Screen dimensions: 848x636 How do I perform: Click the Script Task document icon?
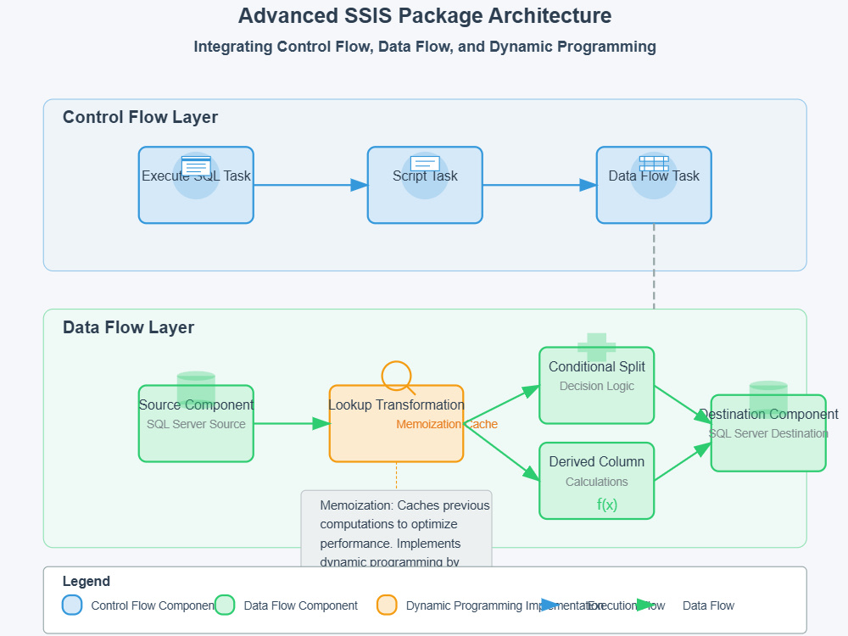(425, 164)
